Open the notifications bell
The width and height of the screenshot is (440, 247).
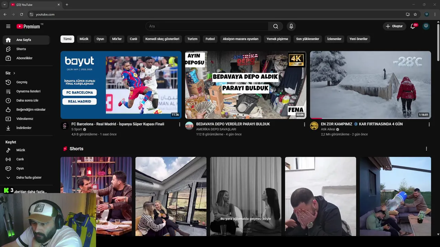[x=413, y=26]
